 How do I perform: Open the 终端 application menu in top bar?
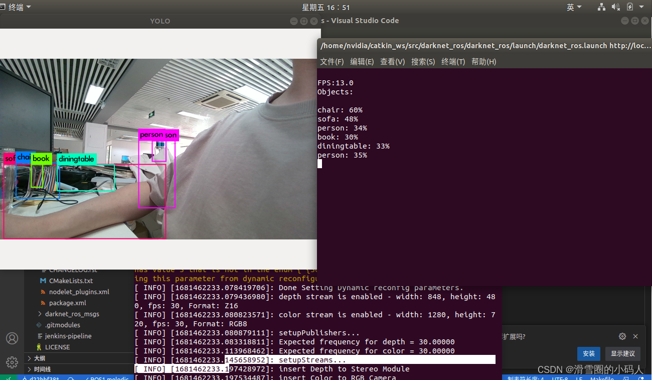(17, 7)
